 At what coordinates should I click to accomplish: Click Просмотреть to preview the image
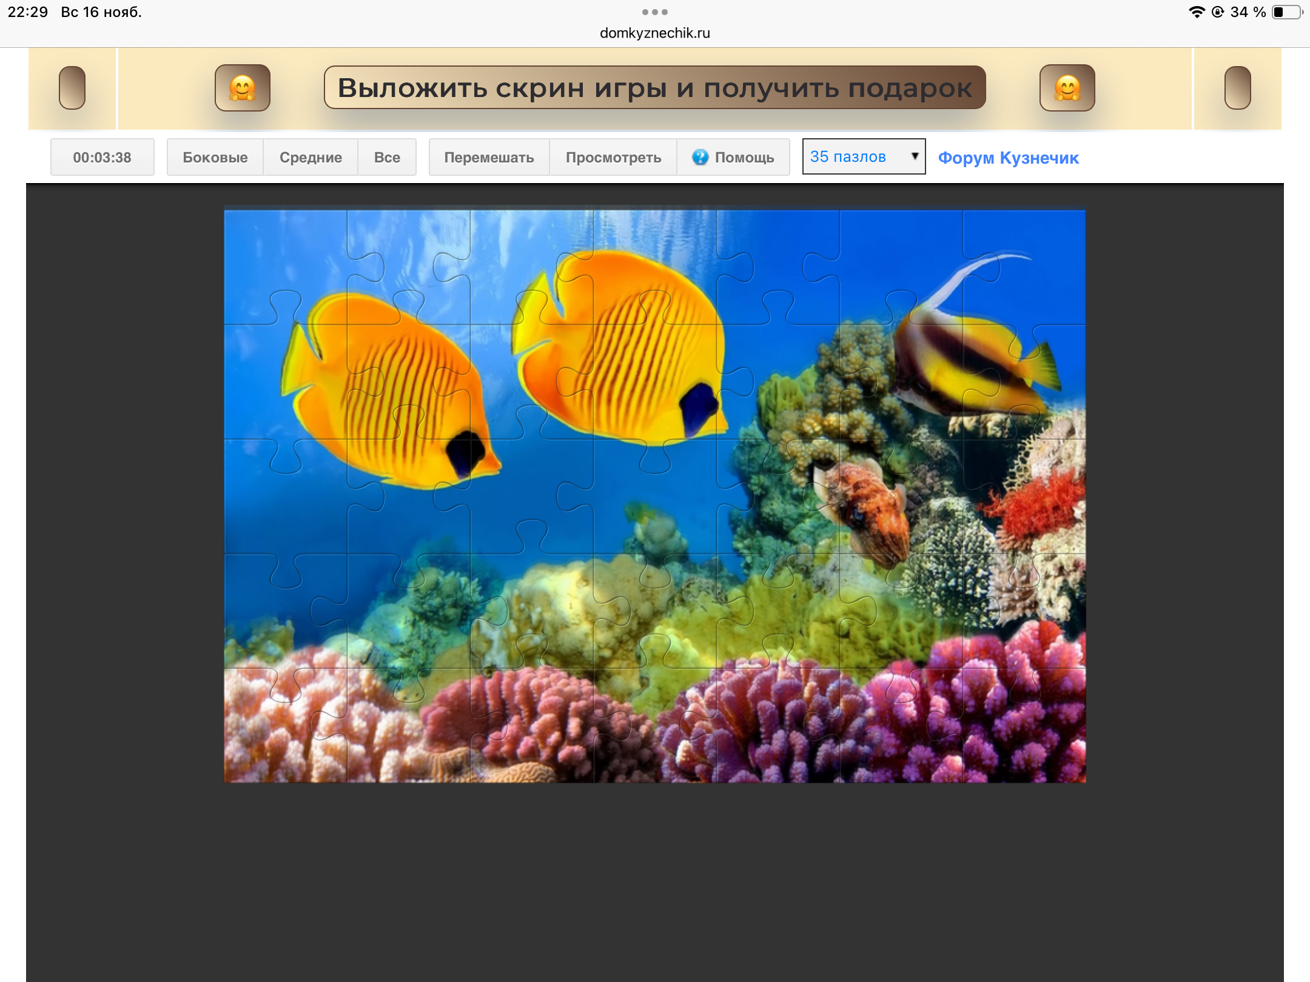point(613,158)
